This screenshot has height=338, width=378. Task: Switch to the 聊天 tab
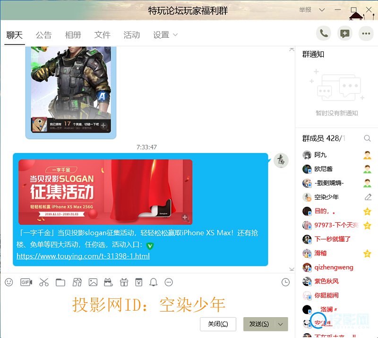15,35
